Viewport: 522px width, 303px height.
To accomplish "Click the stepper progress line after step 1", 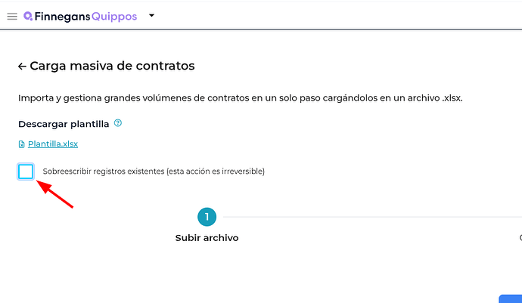I will click(363, 218).
